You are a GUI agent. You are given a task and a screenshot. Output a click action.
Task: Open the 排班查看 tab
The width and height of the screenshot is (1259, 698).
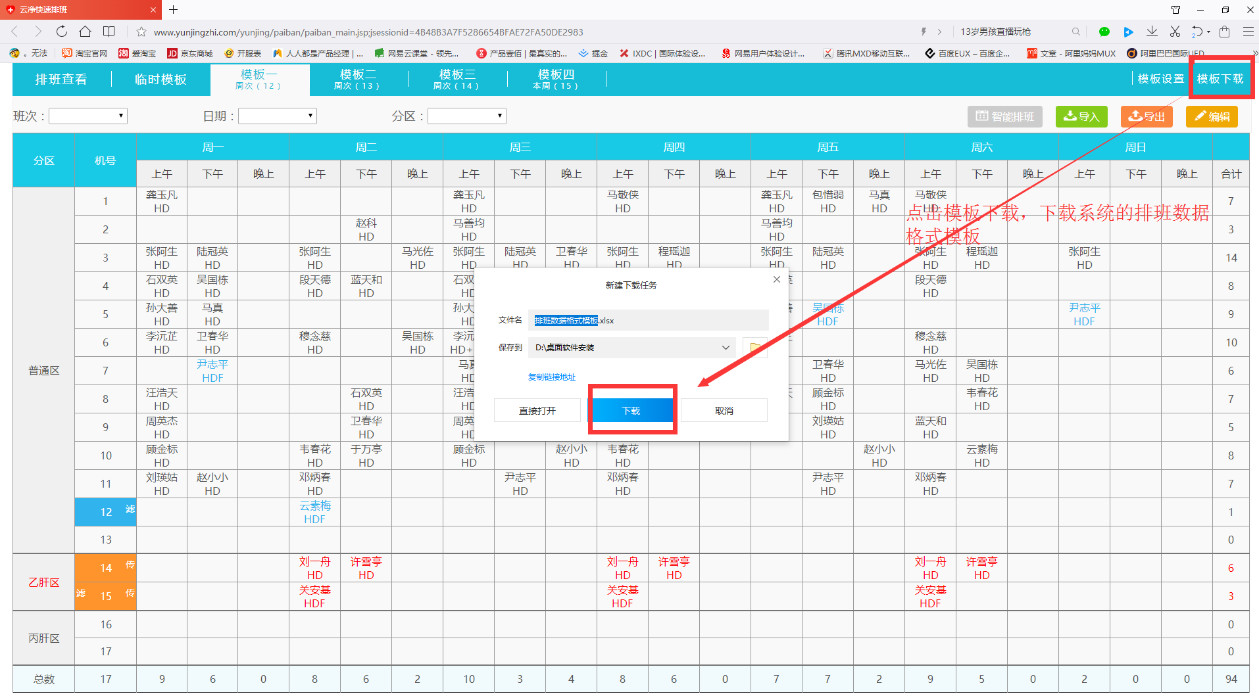(61, 80)
